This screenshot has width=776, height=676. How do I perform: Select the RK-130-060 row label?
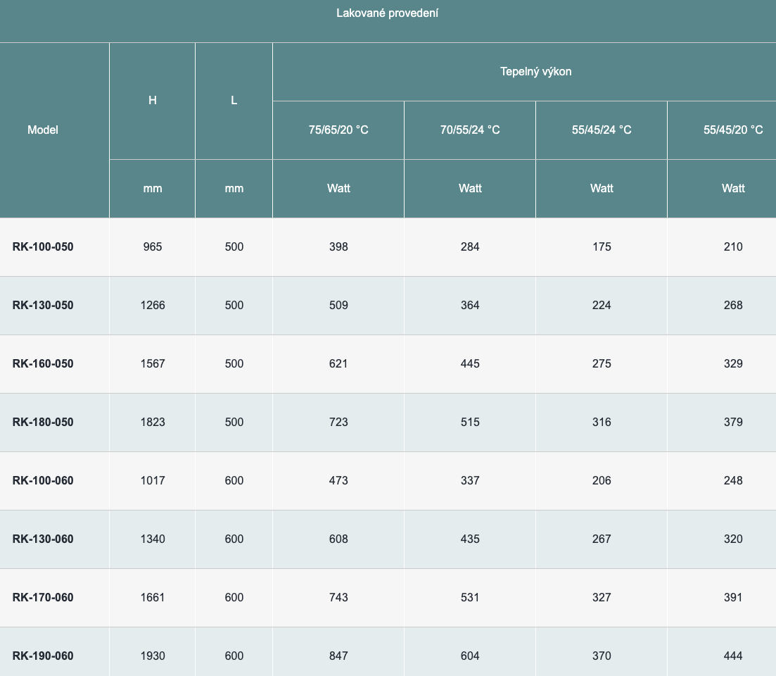tap(43, 539)
